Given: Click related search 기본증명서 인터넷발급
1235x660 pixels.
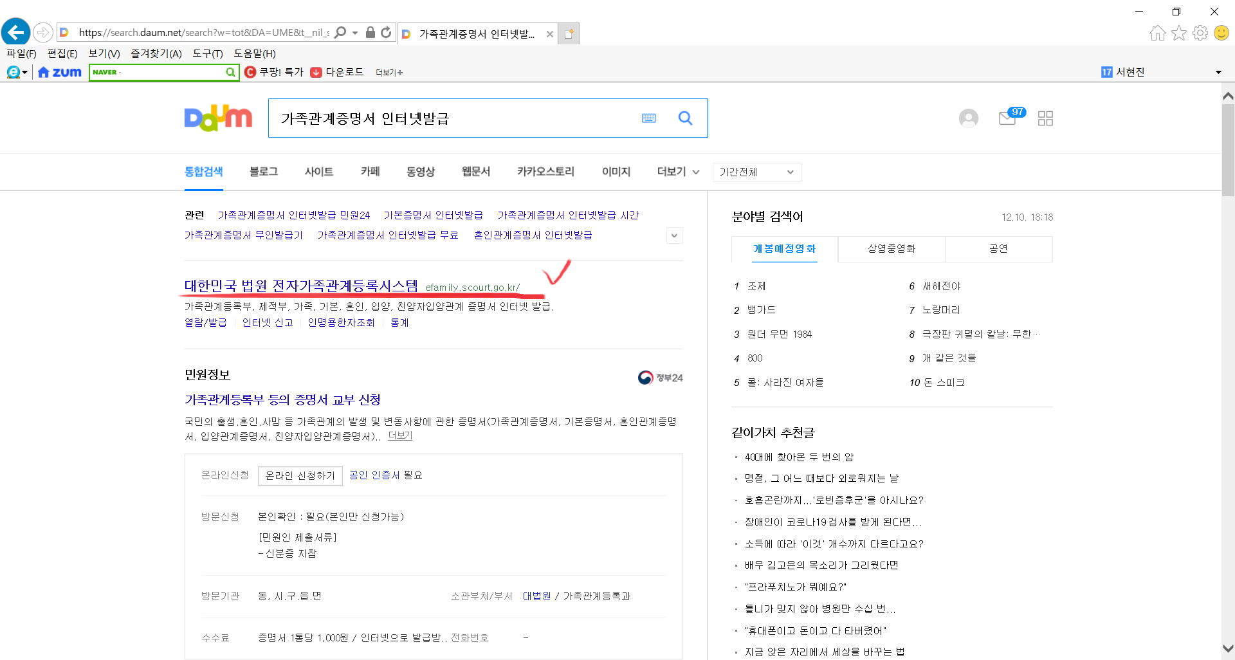Looking at the screenshot, I should point(433,215).
